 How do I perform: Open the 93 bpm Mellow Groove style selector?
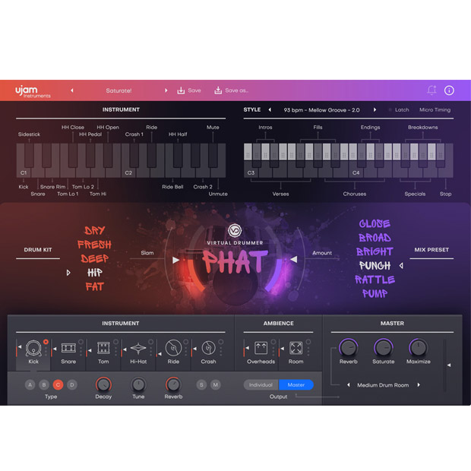[321, 110]
